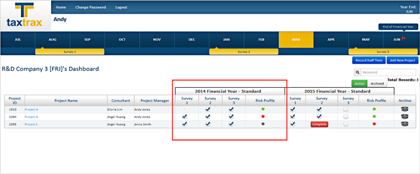Click into Keyword search field

pos(388,72)
